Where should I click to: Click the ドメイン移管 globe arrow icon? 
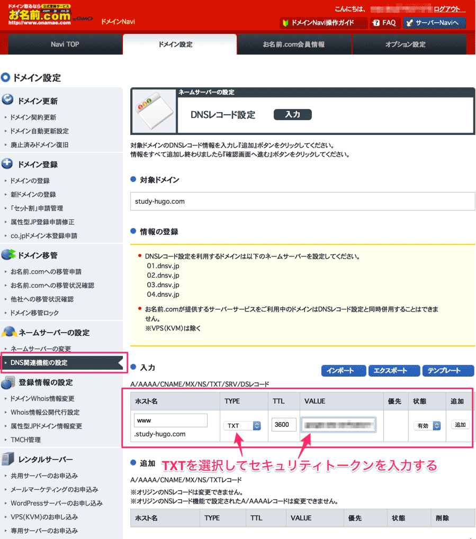(x=8, y=255)
